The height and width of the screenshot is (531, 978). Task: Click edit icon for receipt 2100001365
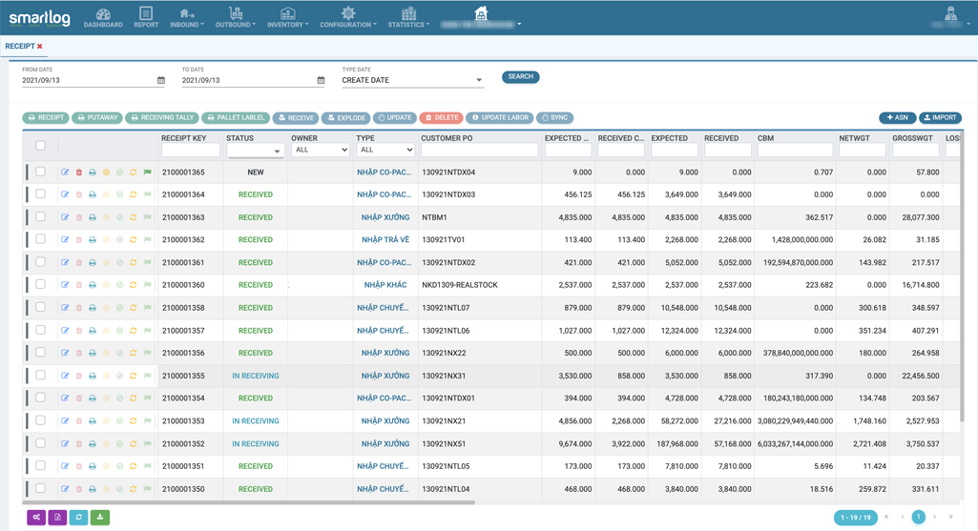tap(65, 173)
